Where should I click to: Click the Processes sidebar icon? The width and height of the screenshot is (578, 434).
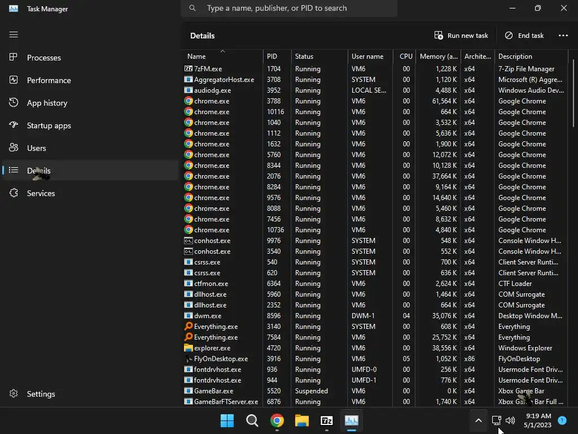tap(14, 57)
